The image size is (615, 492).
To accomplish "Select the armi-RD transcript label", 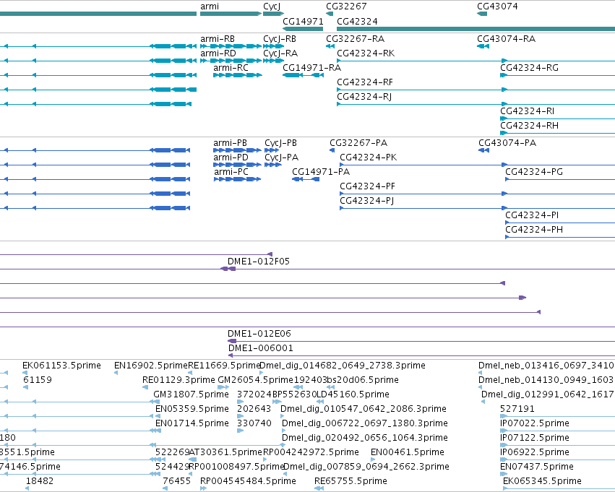I will tap(218, 53).
